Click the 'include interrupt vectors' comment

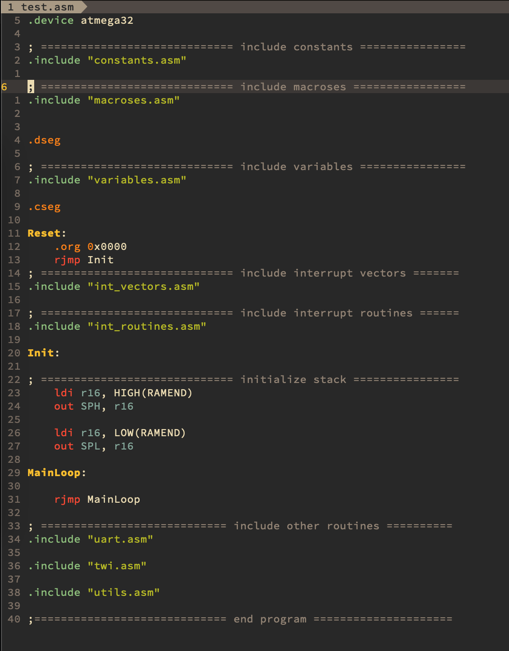click(x=243, y=273)
